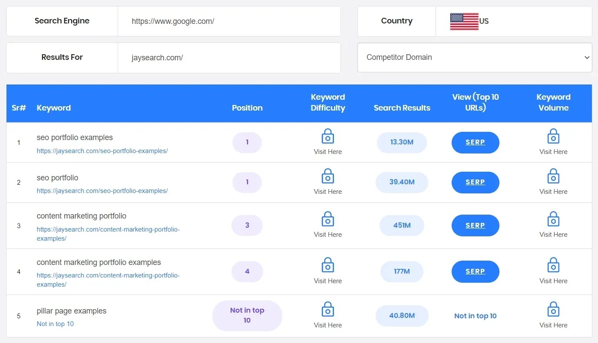Click Keyword Volume lock icon in content marketing portfolio row

click(553, 219)
